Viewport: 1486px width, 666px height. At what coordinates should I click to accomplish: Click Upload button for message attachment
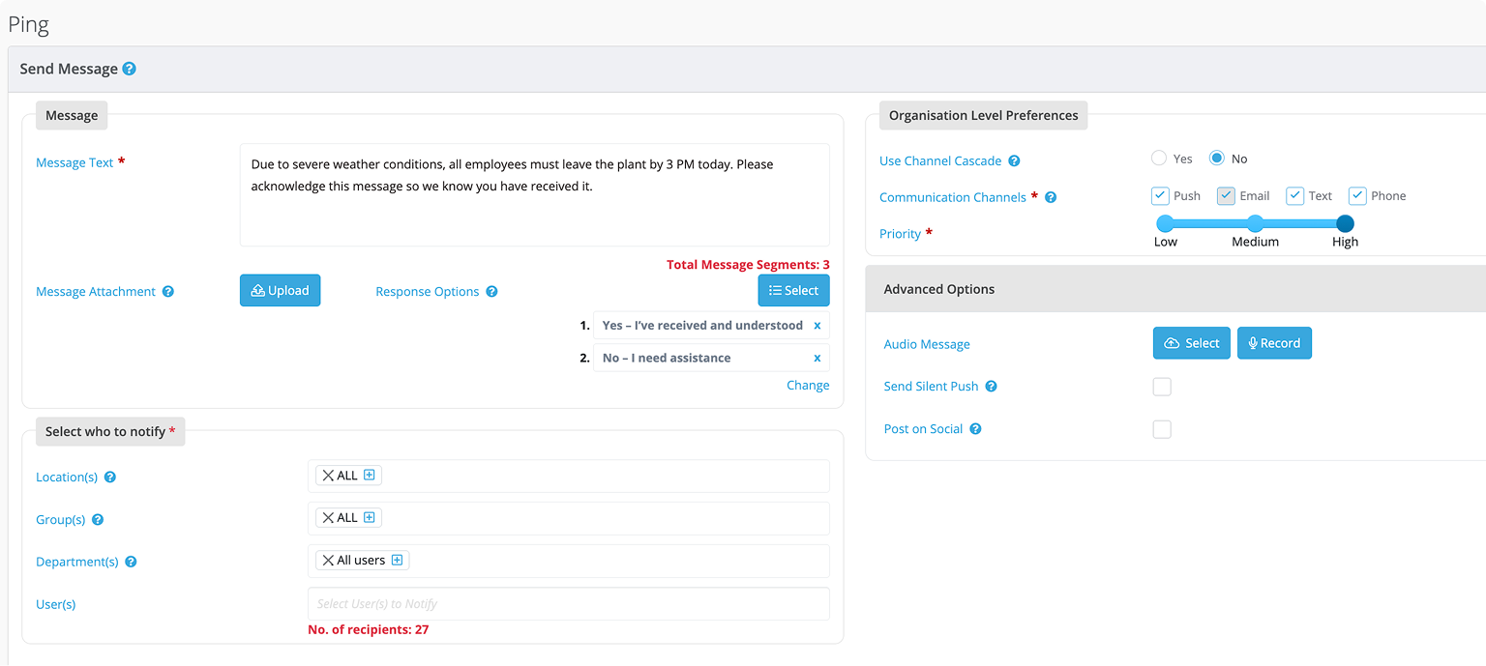pos(280,290)
